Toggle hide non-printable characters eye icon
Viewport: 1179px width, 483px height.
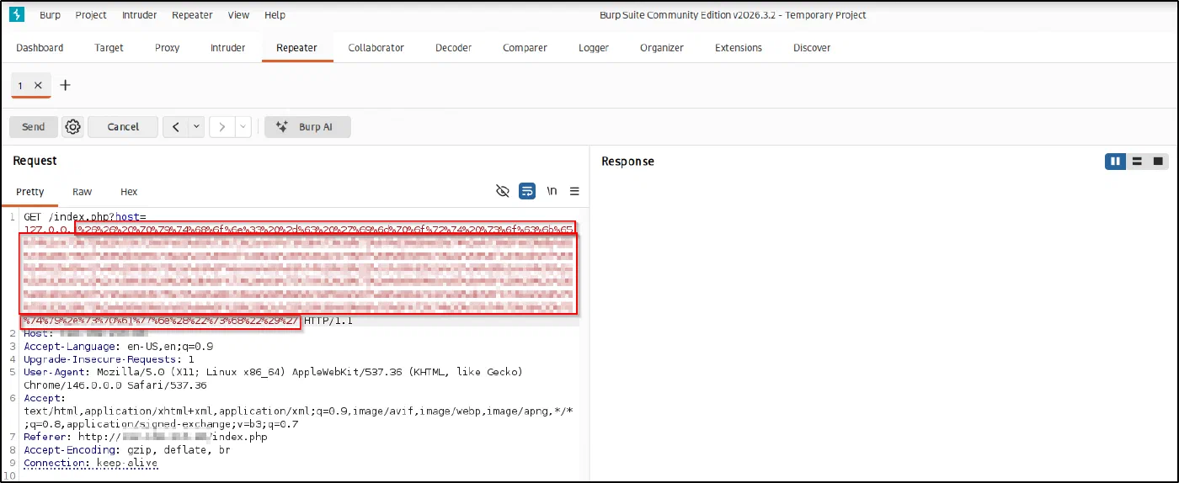503,191
